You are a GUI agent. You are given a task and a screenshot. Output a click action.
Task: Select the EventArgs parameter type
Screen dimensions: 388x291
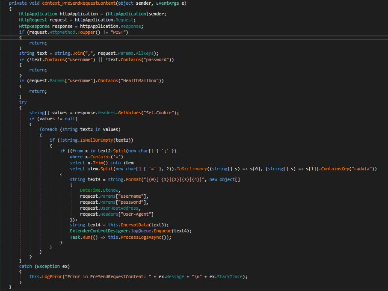pyautogui.click(x=168, y=3)
